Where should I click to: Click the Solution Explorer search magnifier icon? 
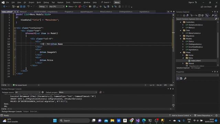pyautogui.click(x=216, y=19)
